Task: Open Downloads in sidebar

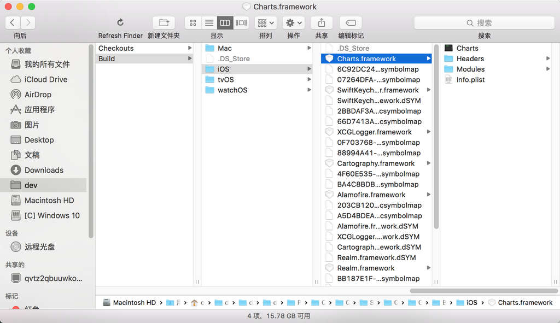Action: pos(44,170)
